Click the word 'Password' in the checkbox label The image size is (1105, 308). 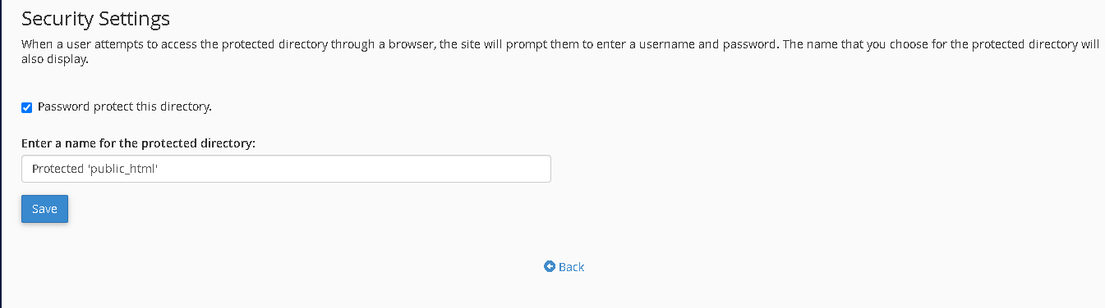[63, 106]
